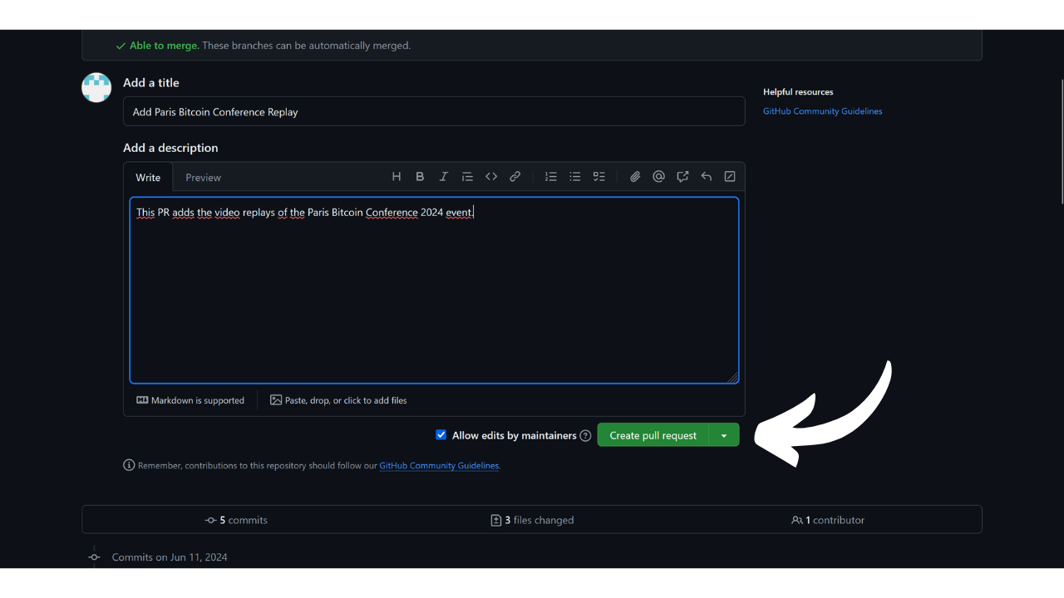Insert a numbered list
The width and height of the screenshot is (1064, 598).
551,177
